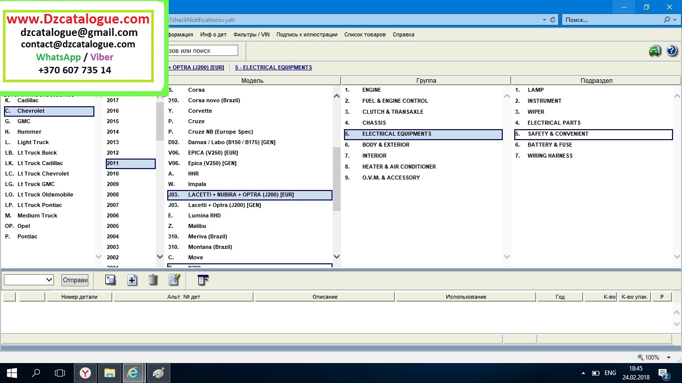The height and width of the screenshot is (383, 682).
Task: Click the Использование column header
Action: 466,297
